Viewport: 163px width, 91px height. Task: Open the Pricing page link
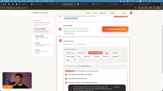[94, 13]
